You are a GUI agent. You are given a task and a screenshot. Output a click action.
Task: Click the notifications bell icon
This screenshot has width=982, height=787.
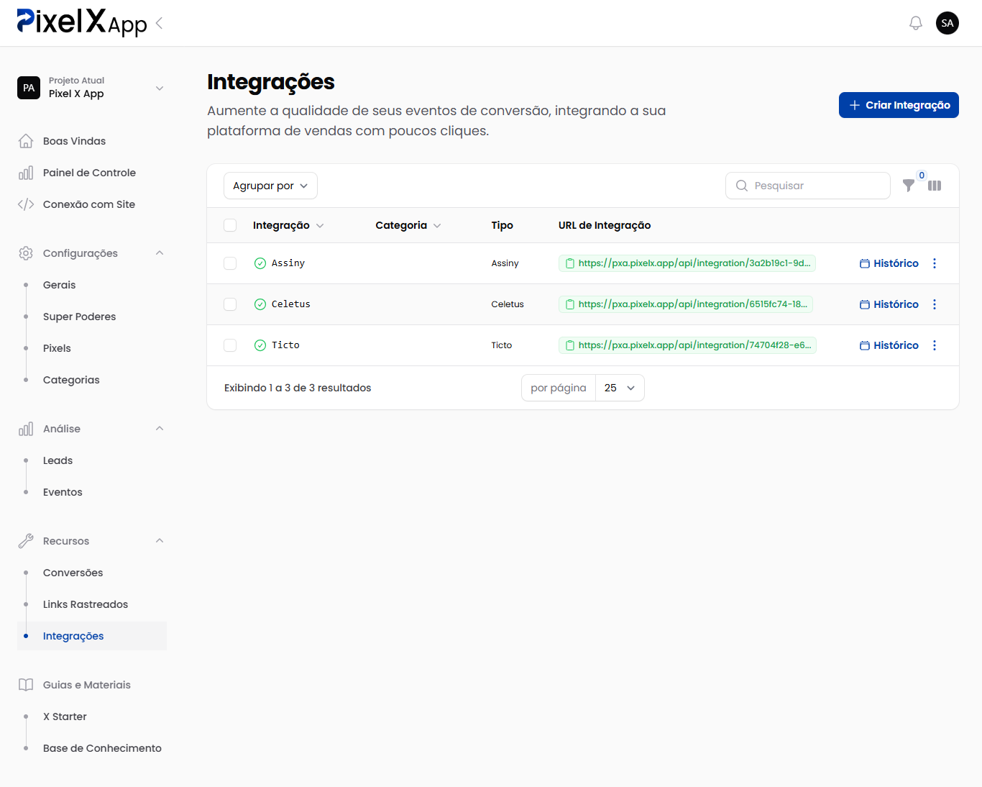(x=915, y=23)
